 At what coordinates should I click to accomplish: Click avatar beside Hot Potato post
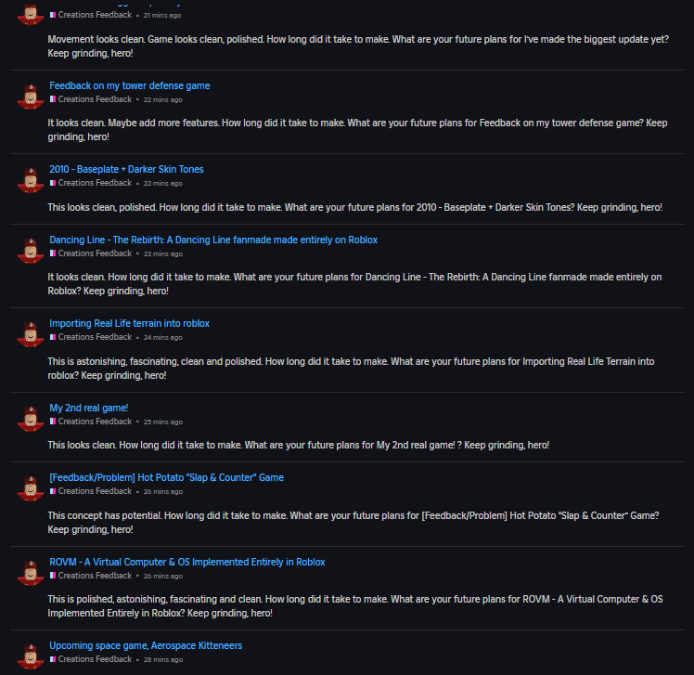(x=32, y=486)
